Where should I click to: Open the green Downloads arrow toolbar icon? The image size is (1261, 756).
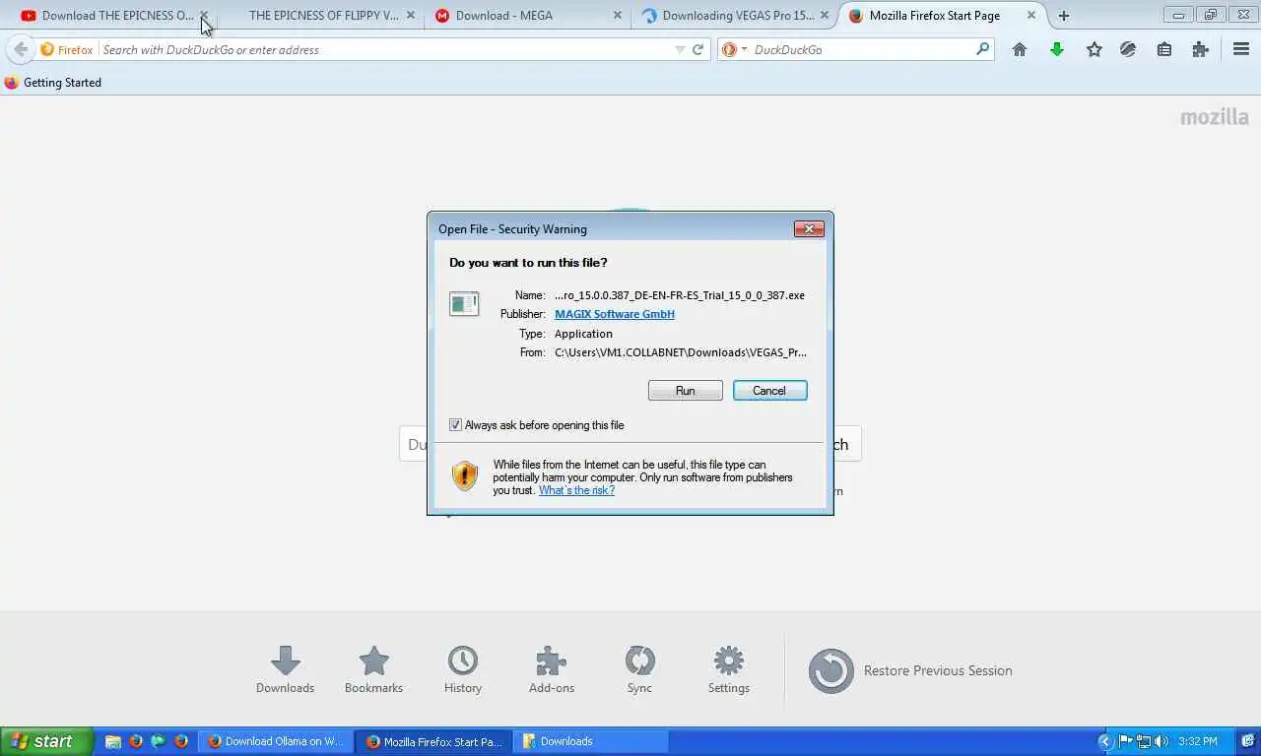(x=1057, y=49)
